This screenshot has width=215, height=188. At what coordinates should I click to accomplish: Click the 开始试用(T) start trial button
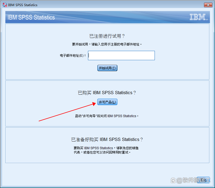pos(107,68)
